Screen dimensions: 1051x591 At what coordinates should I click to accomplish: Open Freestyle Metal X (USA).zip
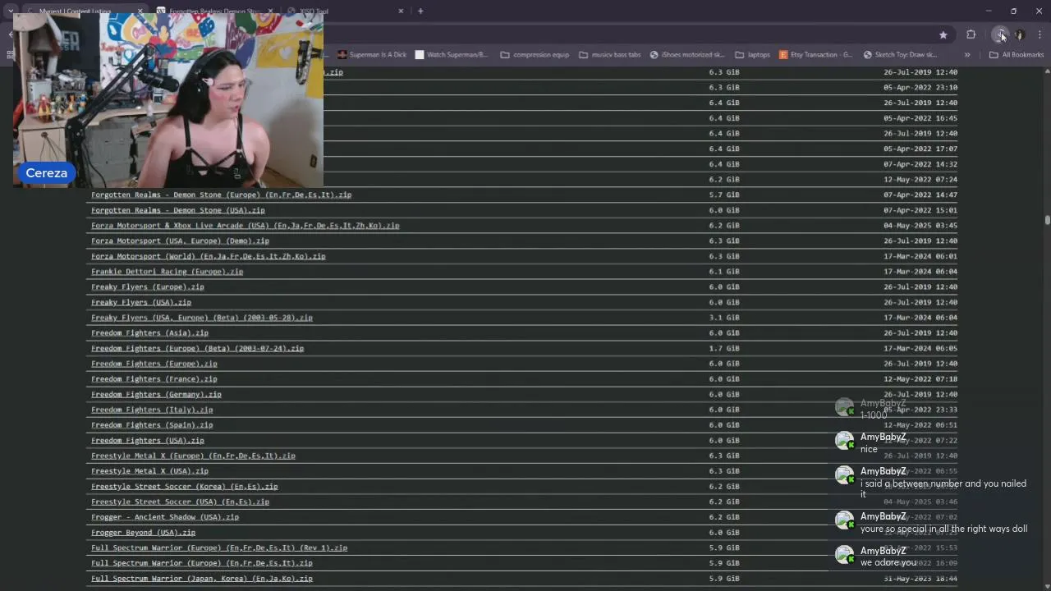(149, 471)
